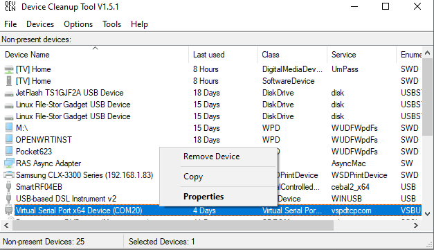Screen dimensions: 434x250
Task: Select the RAS Async Adapter row
Action: coord(212,163)
